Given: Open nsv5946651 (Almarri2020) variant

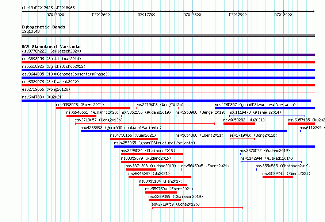Looking at the screenshot, I should [x=92, y=112].
